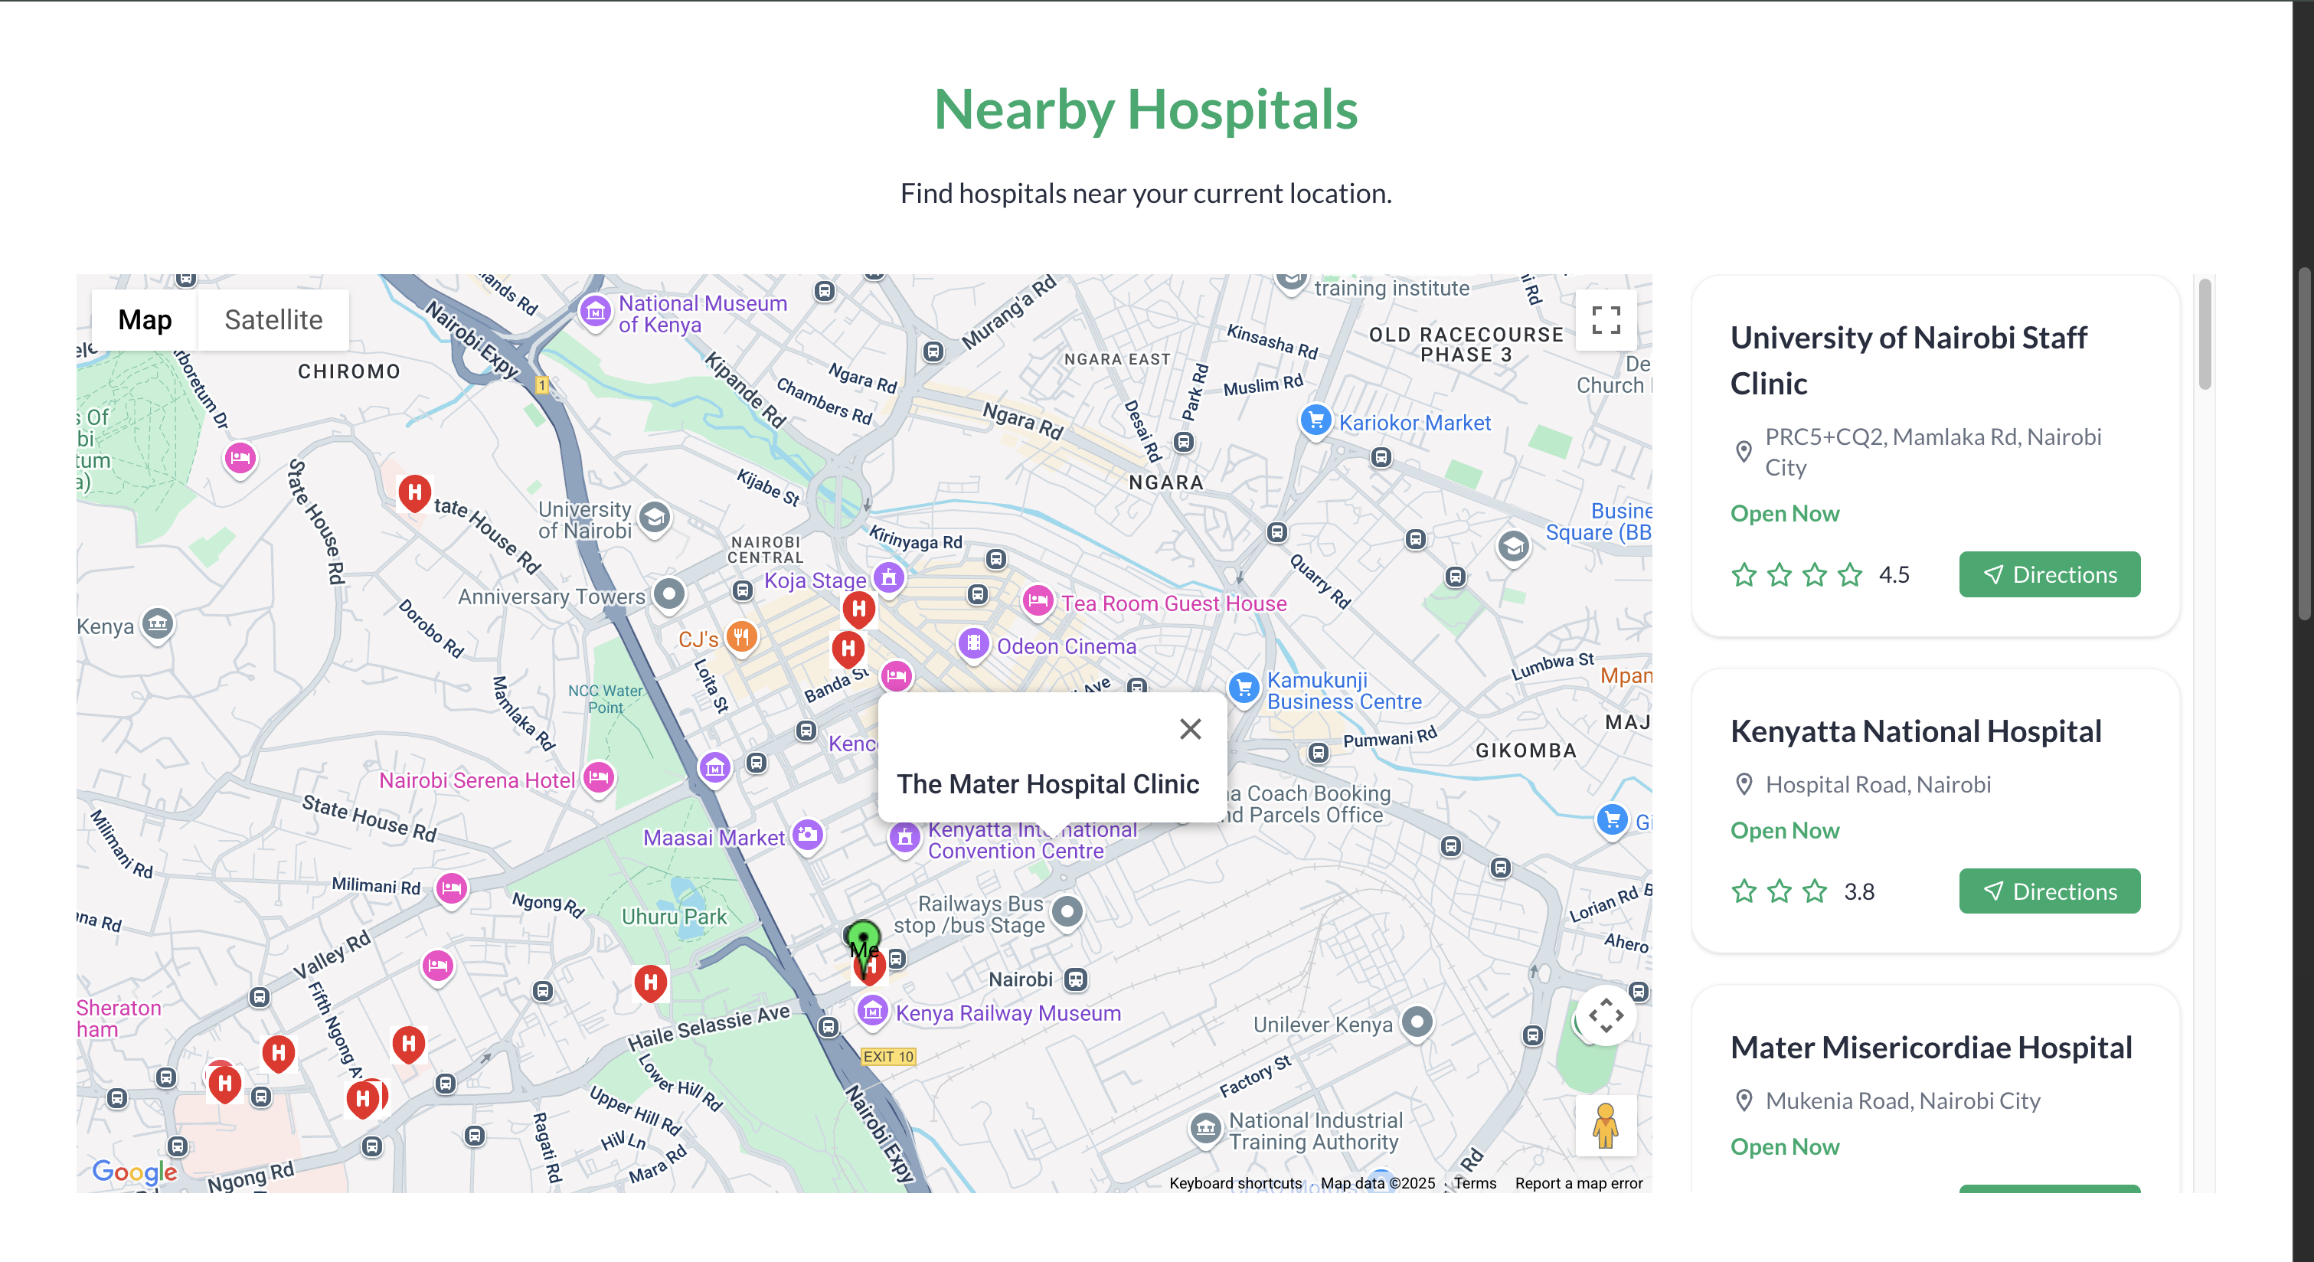Image resolution: width=2314 pixels, height=1262 pixels.
Task: Get directions to Kenyatta National Hospital
Action: [2049, 891]
